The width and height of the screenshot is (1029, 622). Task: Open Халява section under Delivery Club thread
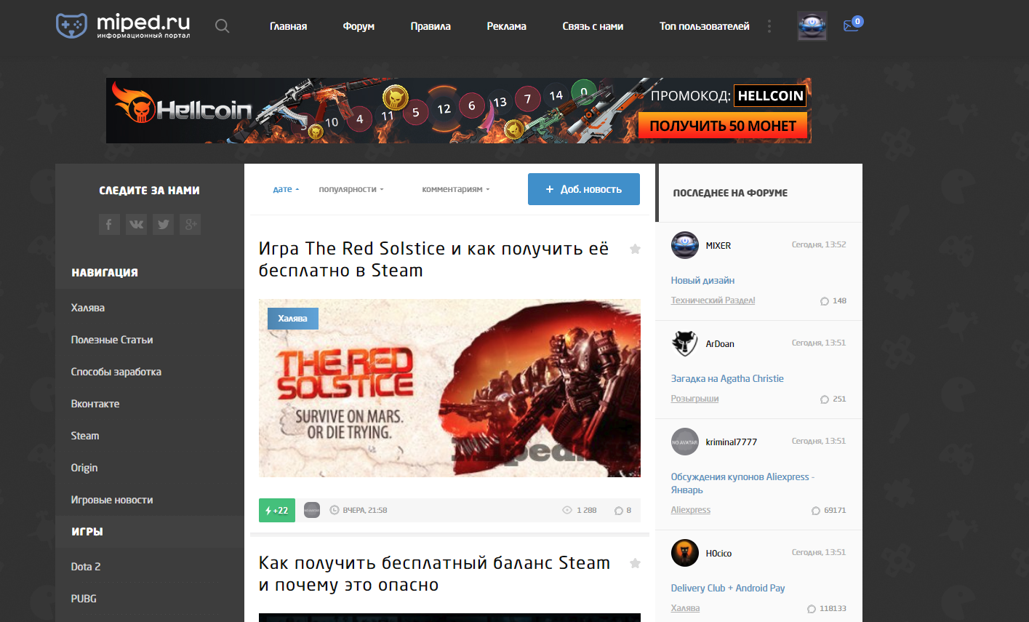tap(685, 608)
